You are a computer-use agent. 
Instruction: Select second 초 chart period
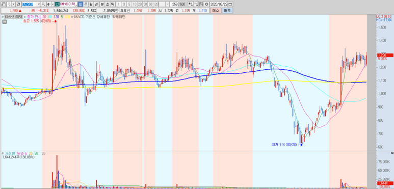107,4
